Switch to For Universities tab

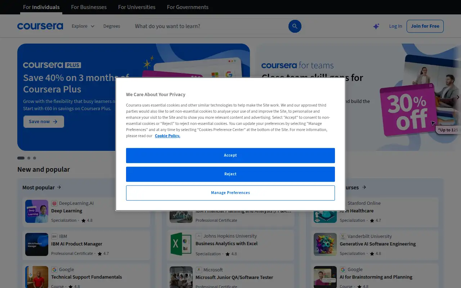coord(137,7)
